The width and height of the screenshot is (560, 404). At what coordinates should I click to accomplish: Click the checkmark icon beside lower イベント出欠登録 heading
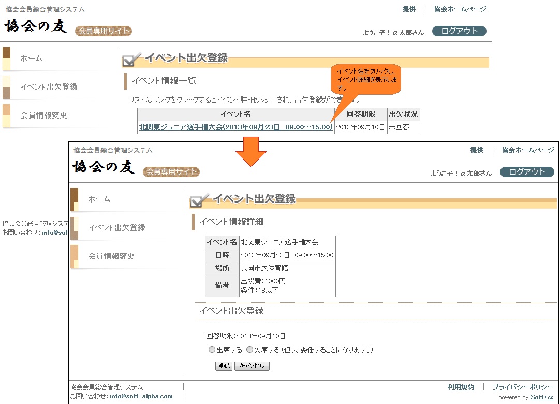click(x=199, y=200)
